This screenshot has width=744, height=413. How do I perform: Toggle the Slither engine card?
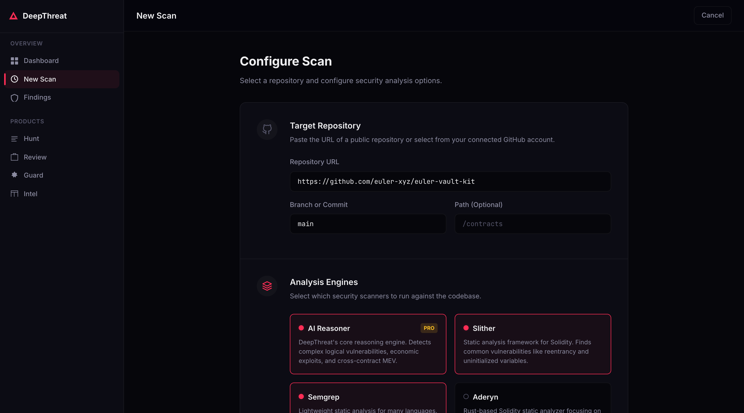pos(532,344)
